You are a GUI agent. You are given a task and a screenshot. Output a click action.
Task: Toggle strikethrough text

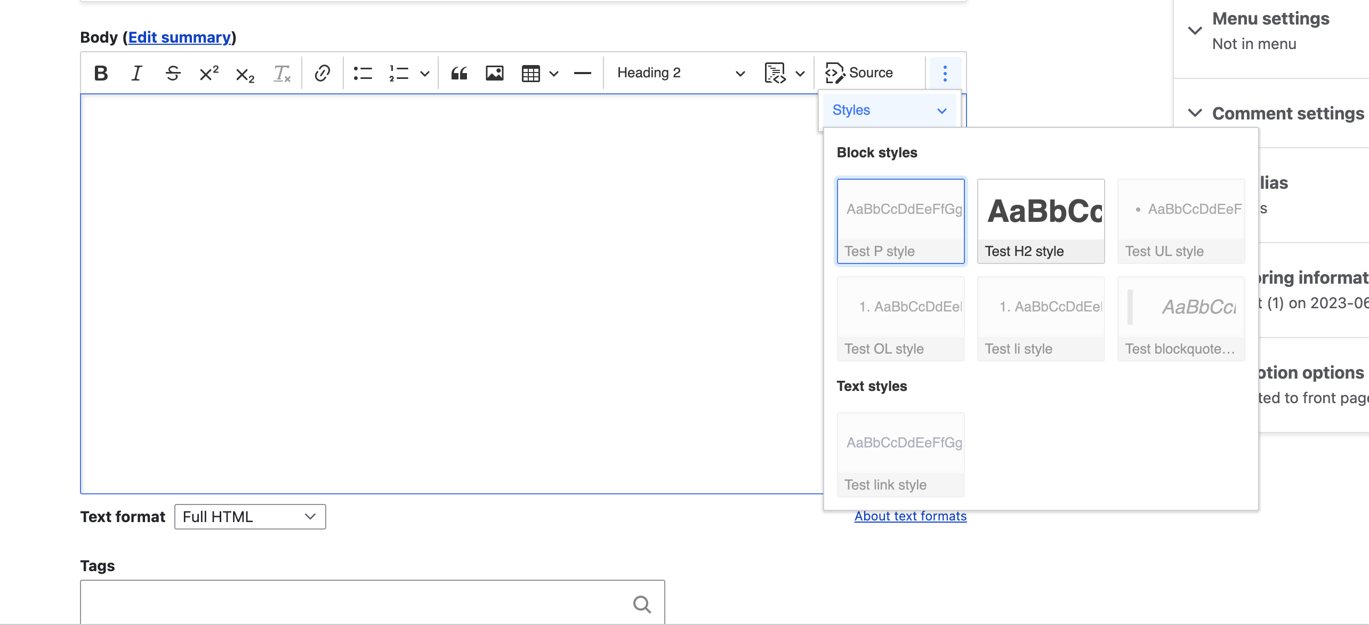173,73
